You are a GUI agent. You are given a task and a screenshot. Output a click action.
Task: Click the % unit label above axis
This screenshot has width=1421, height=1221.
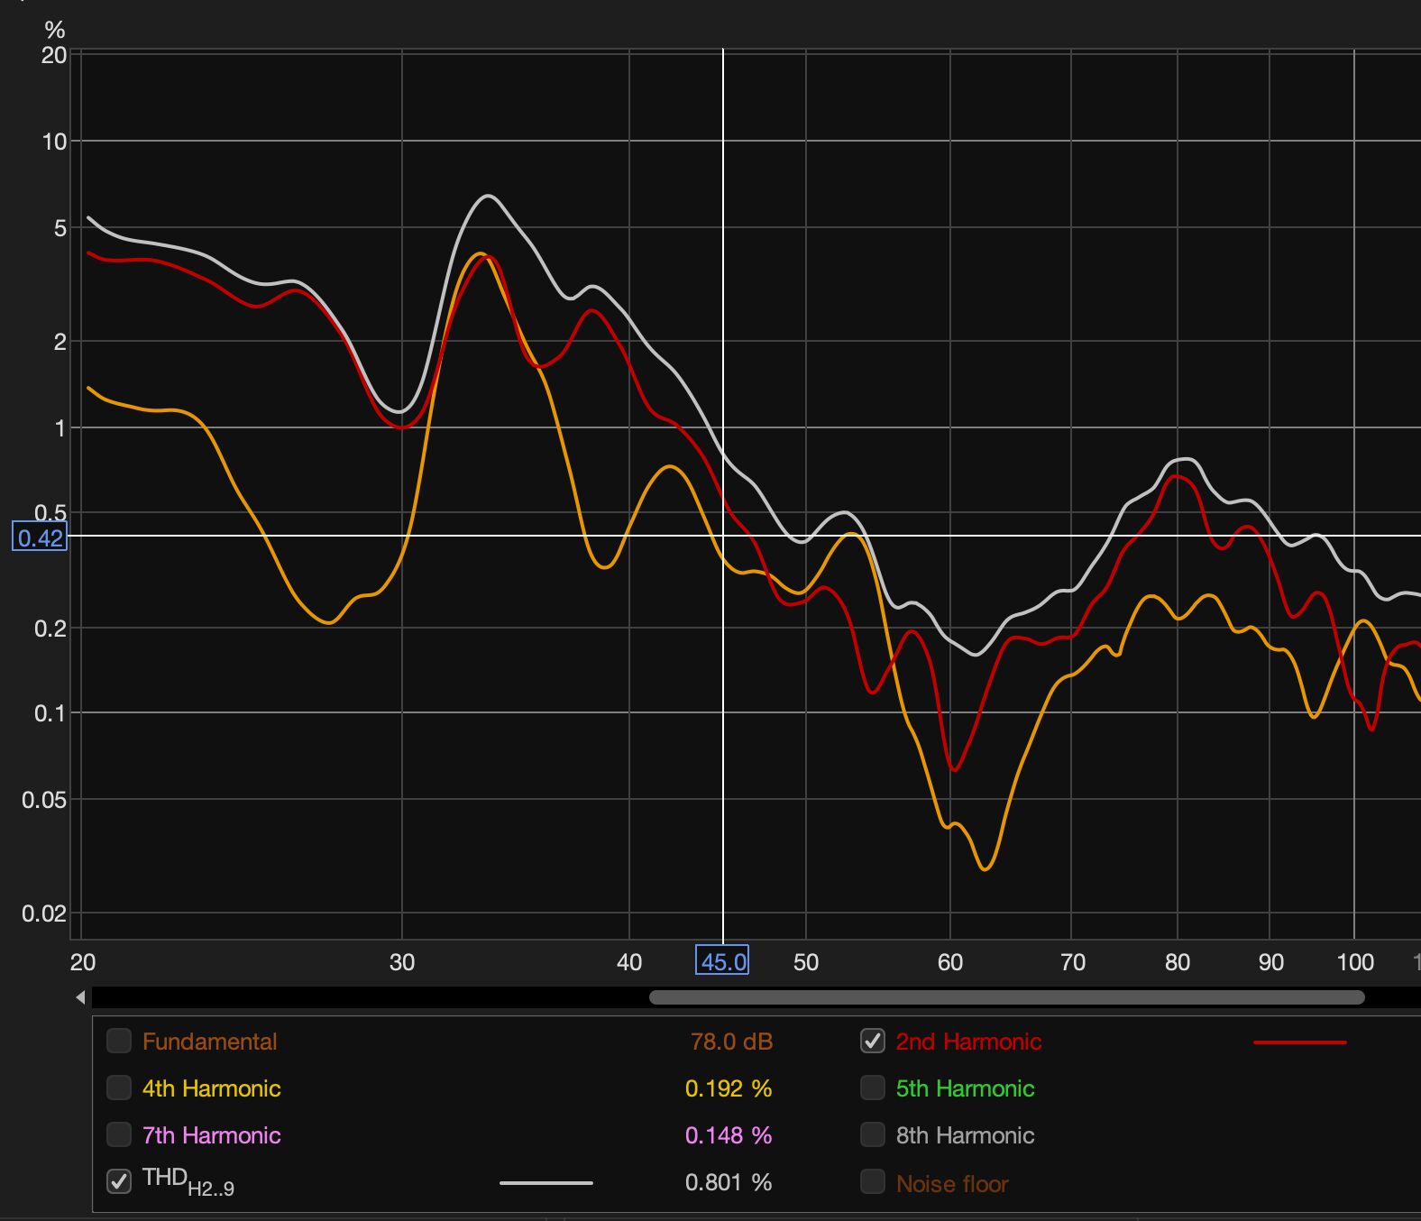[55, 31]
